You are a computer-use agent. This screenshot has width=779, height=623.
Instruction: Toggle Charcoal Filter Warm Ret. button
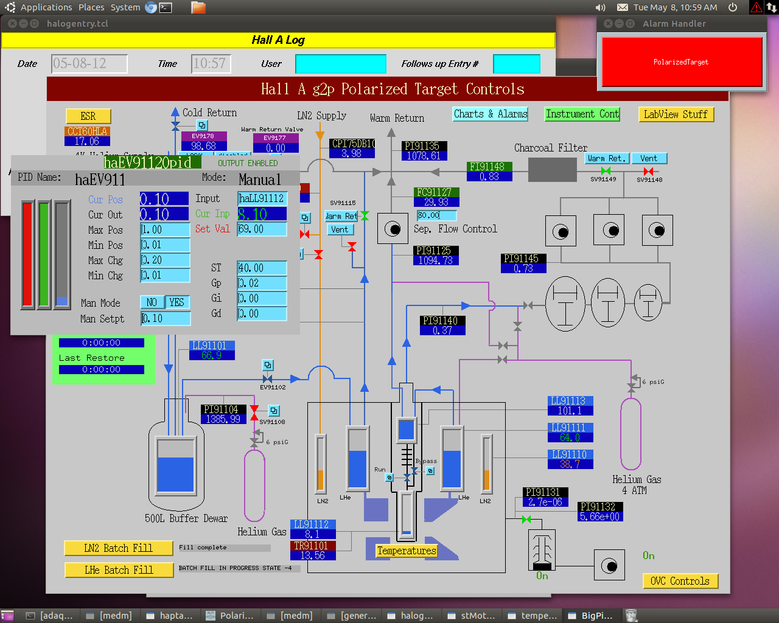click(x=606, y=158)
